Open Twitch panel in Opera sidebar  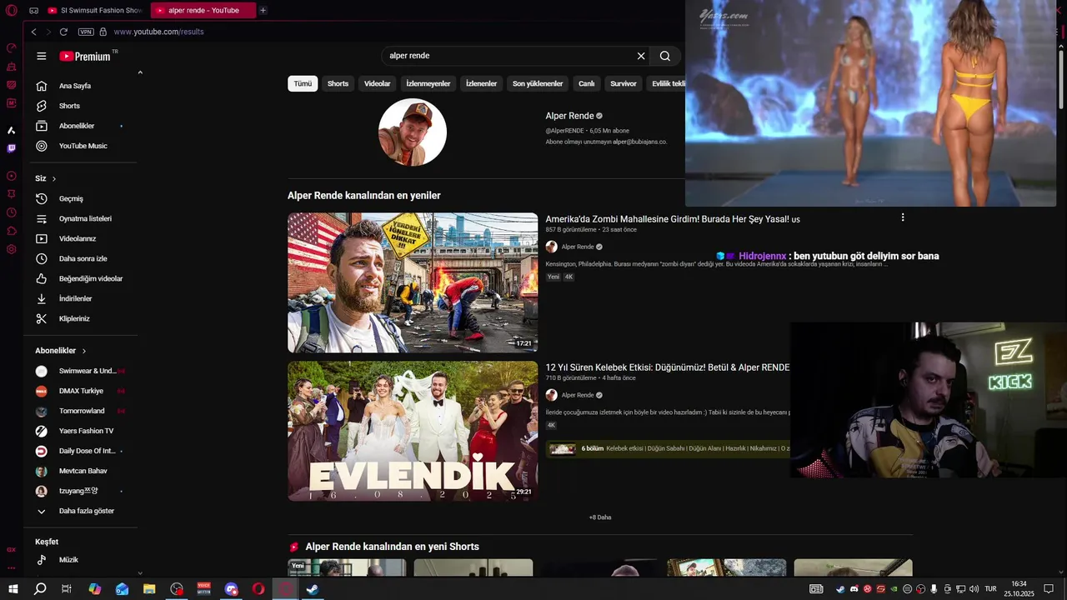[x=11, y=148]
